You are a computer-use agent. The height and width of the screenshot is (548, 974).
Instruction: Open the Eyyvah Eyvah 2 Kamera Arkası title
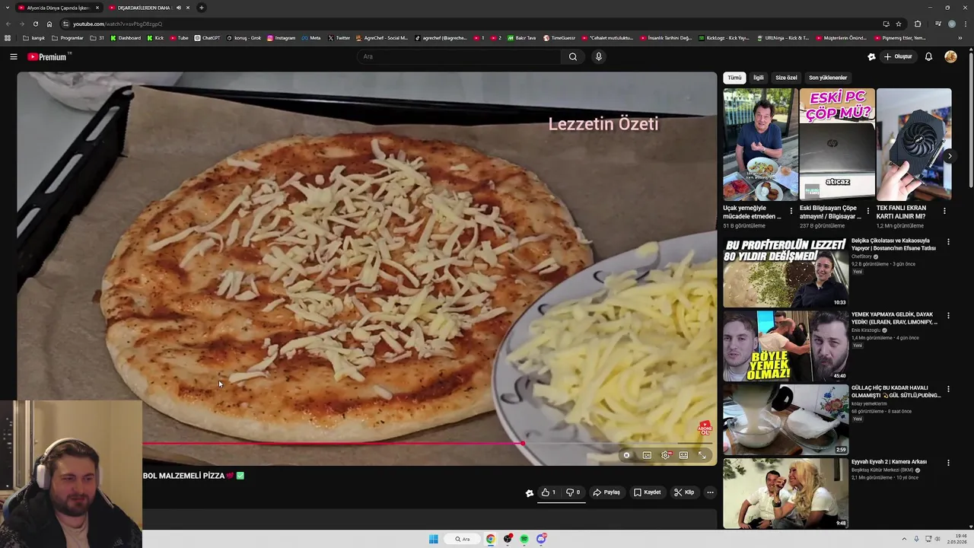[x=889, y=462]
